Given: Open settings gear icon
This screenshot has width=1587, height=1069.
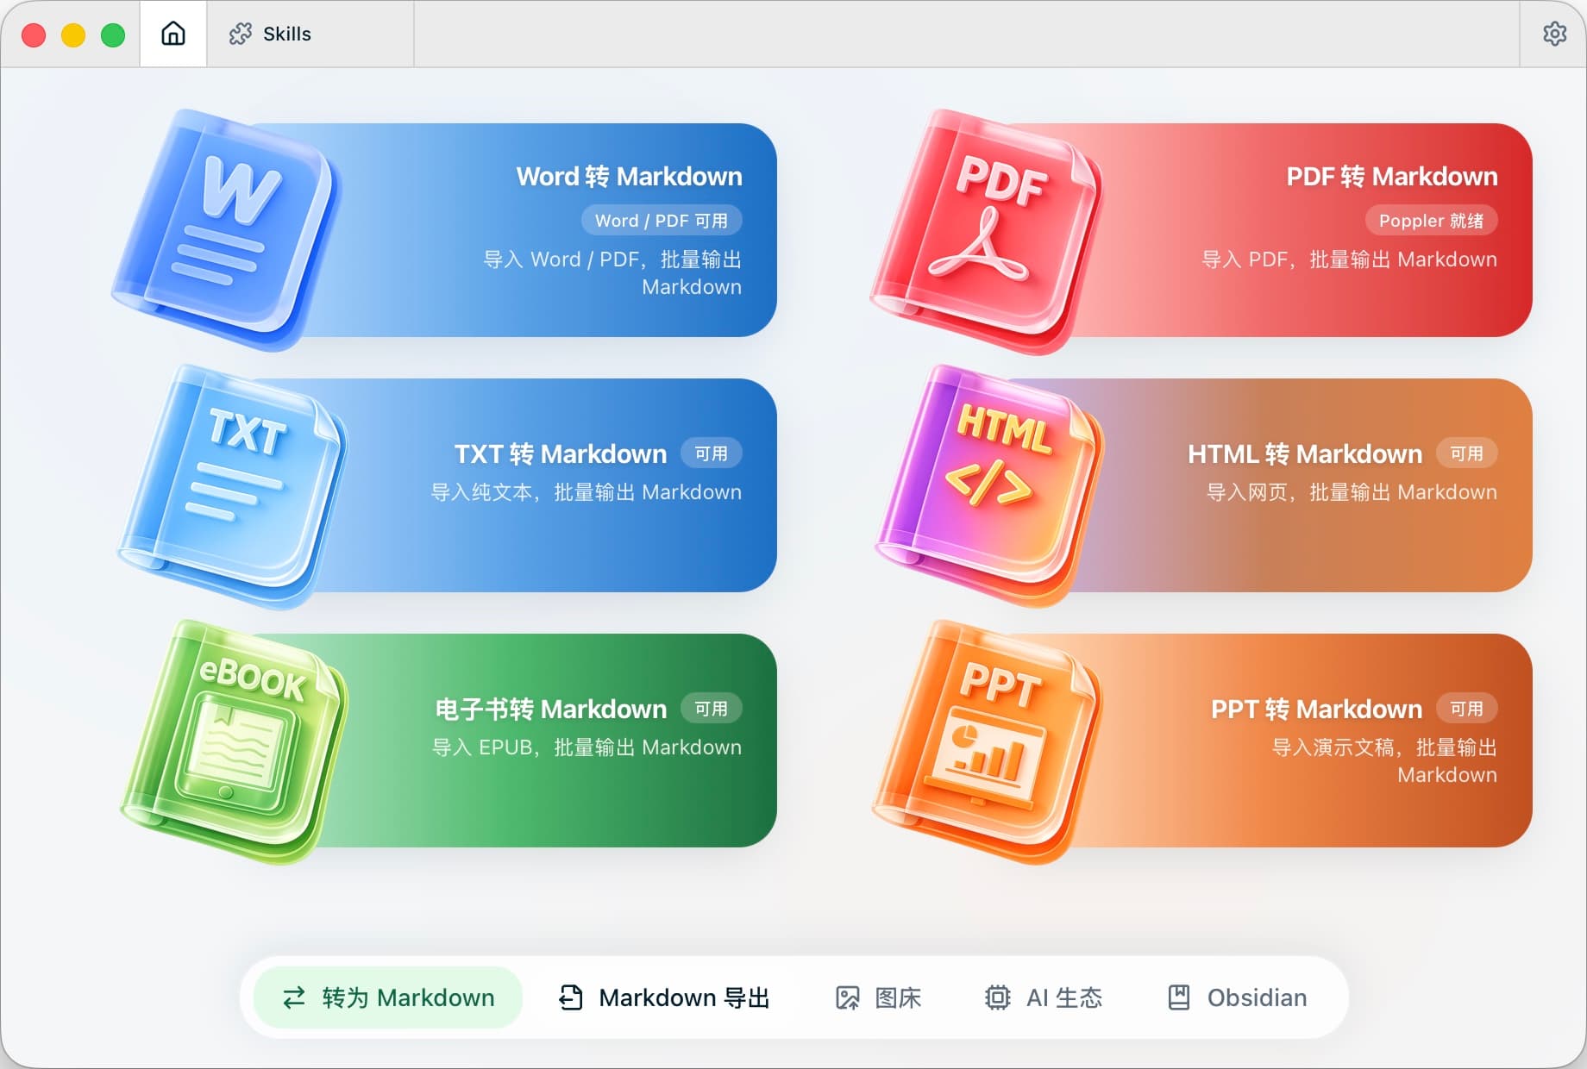Looking at the screenshot, I should pyautogui.click(x=1554, y=34).
